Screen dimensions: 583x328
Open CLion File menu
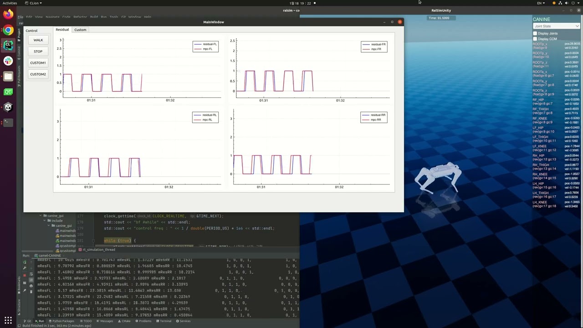tap(20, 17)
